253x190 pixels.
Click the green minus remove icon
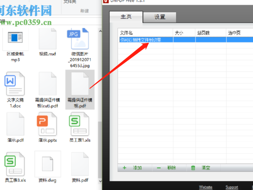(159, 168)
